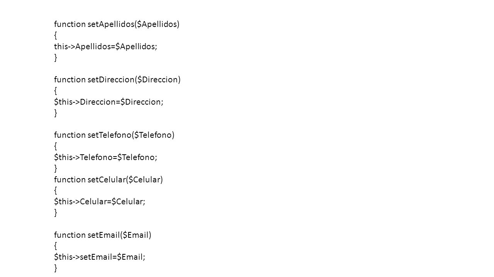Click the opening brace under setCelular
Screen dimensions: 494x277
coord(56,191)
